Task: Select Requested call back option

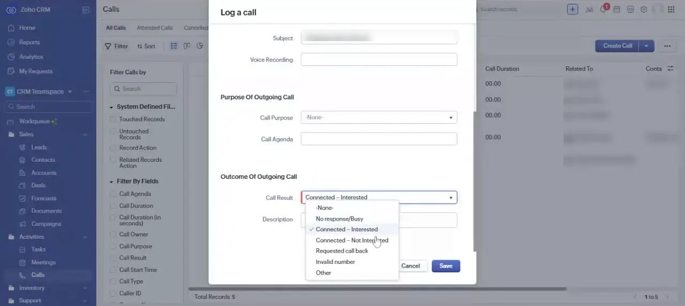Action: [x=352, y=251]
